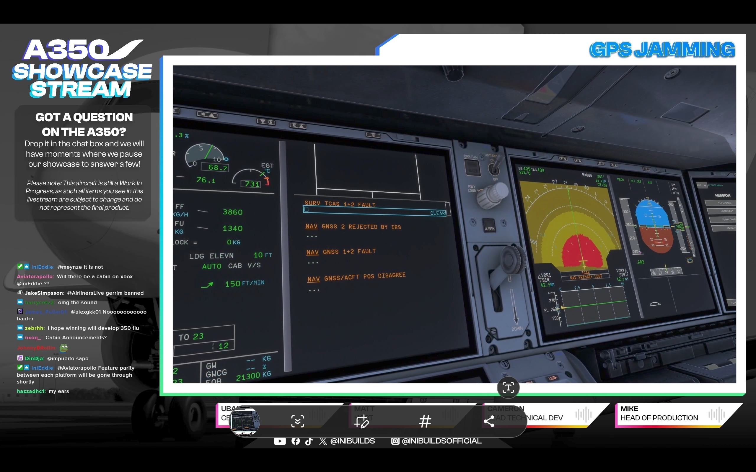Click the nxoq_ username in chat

[x=33, y=337]
